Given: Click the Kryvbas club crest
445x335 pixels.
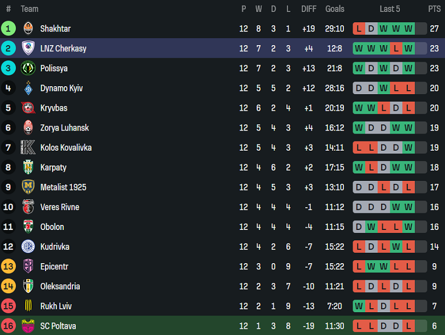Looking at the screenshot, I should pyautogui.click(x=28, y=108).
